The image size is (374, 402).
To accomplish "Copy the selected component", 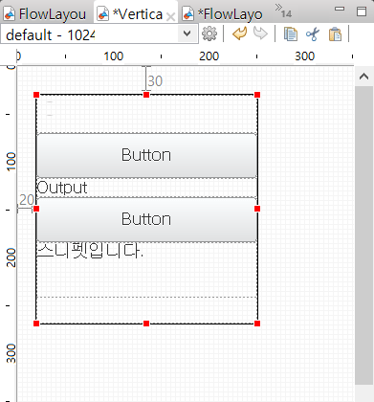I will (291, 34).
